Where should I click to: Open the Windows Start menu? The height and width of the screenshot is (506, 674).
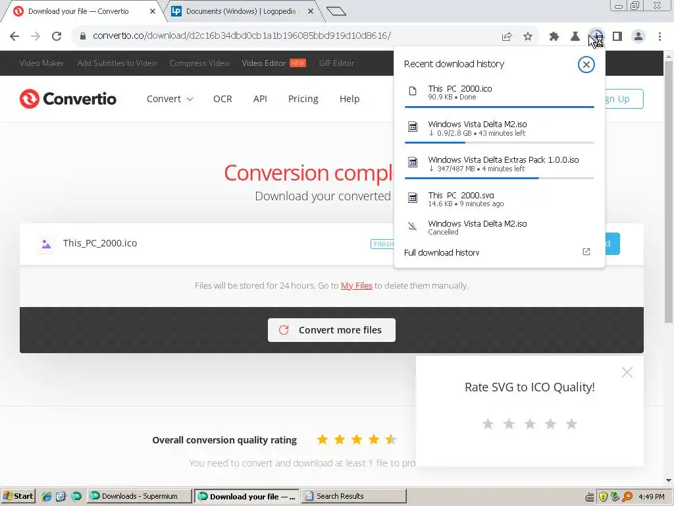point(18,496)
